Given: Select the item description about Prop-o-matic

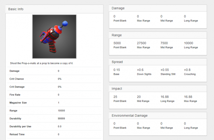Looking at the screenshot, I should tap(42, 63).
